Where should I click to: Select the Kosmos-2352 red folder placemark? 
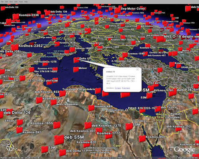click(14, 47)
